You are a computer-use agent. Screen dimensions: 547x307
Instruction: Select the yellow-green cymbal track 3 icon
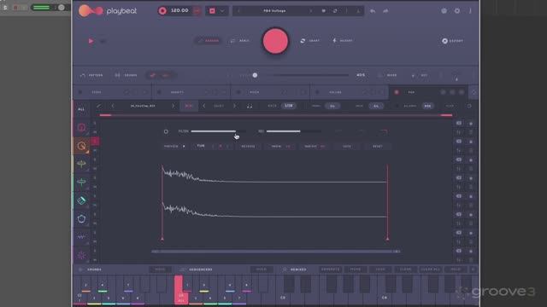point(81,164)
